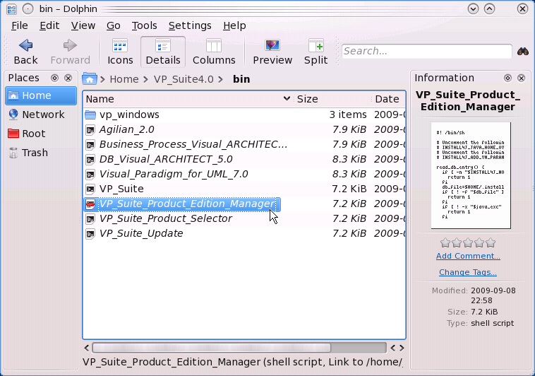
Task: Select Business_Process_Visual_ARCHITEC file icon
Action: click(90, 145)
